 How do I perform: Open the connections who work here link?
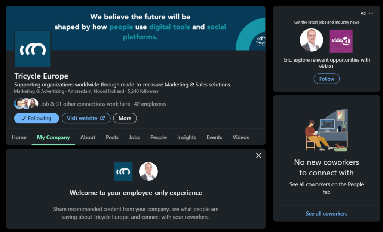(x=85, y=104)
